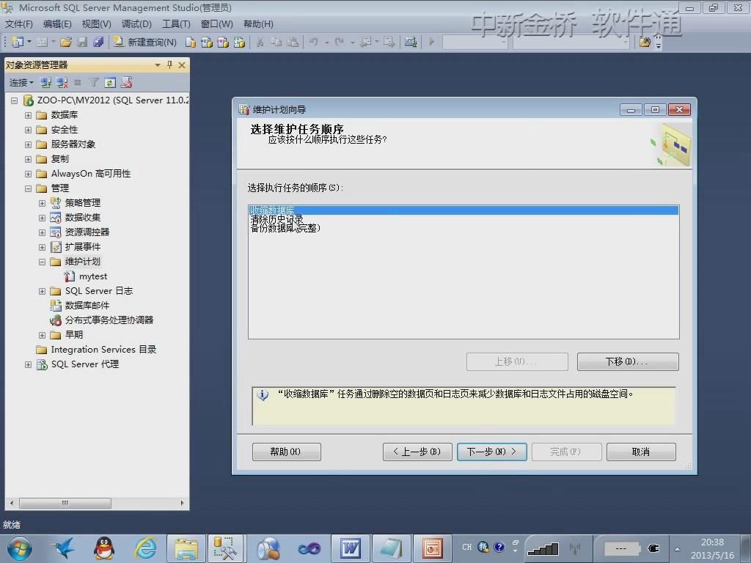
Task: Expand the 服务器对象 folder
Action: [29, 144]
